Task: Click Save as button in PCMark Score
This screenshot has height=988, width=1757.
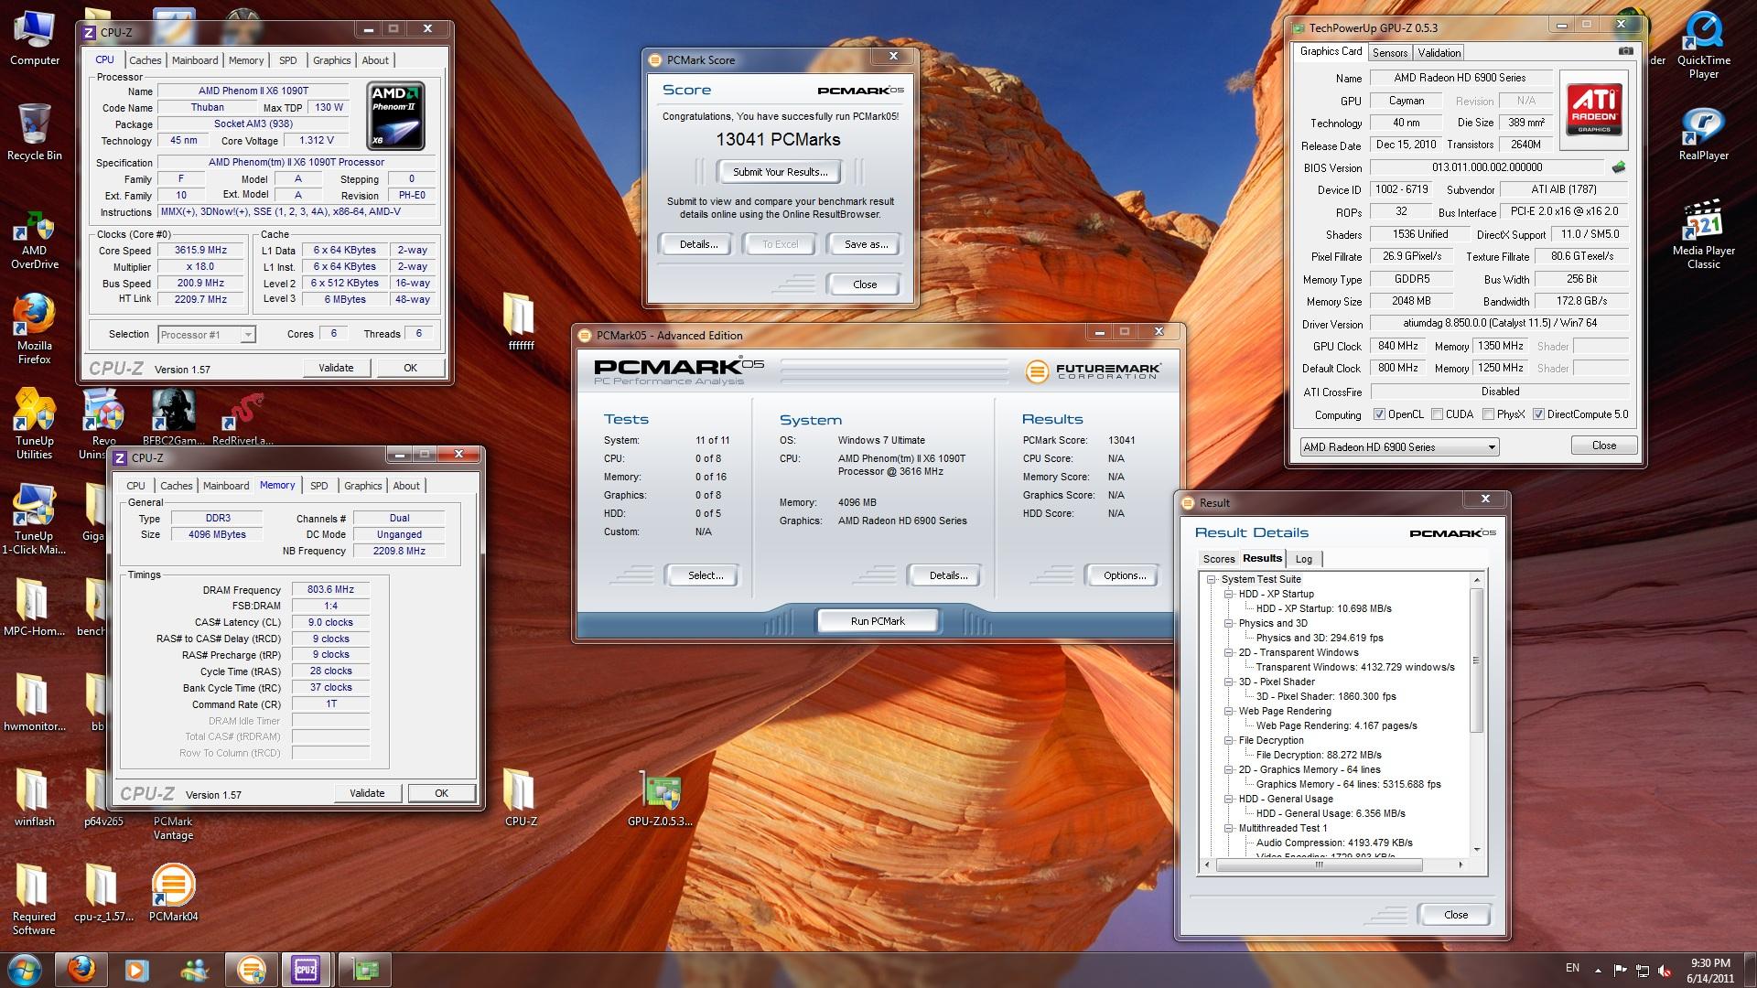Action: pyautogui.click(x=866, y=244)
